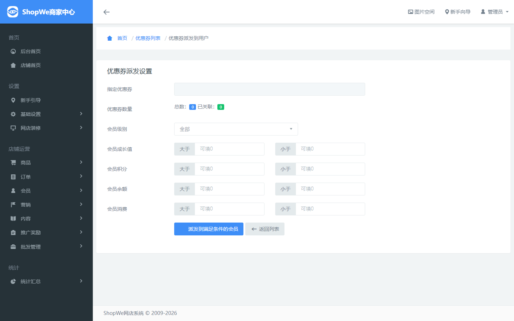
Task: Go to 首页 breadcrumb link
Action: pos(122,38)
